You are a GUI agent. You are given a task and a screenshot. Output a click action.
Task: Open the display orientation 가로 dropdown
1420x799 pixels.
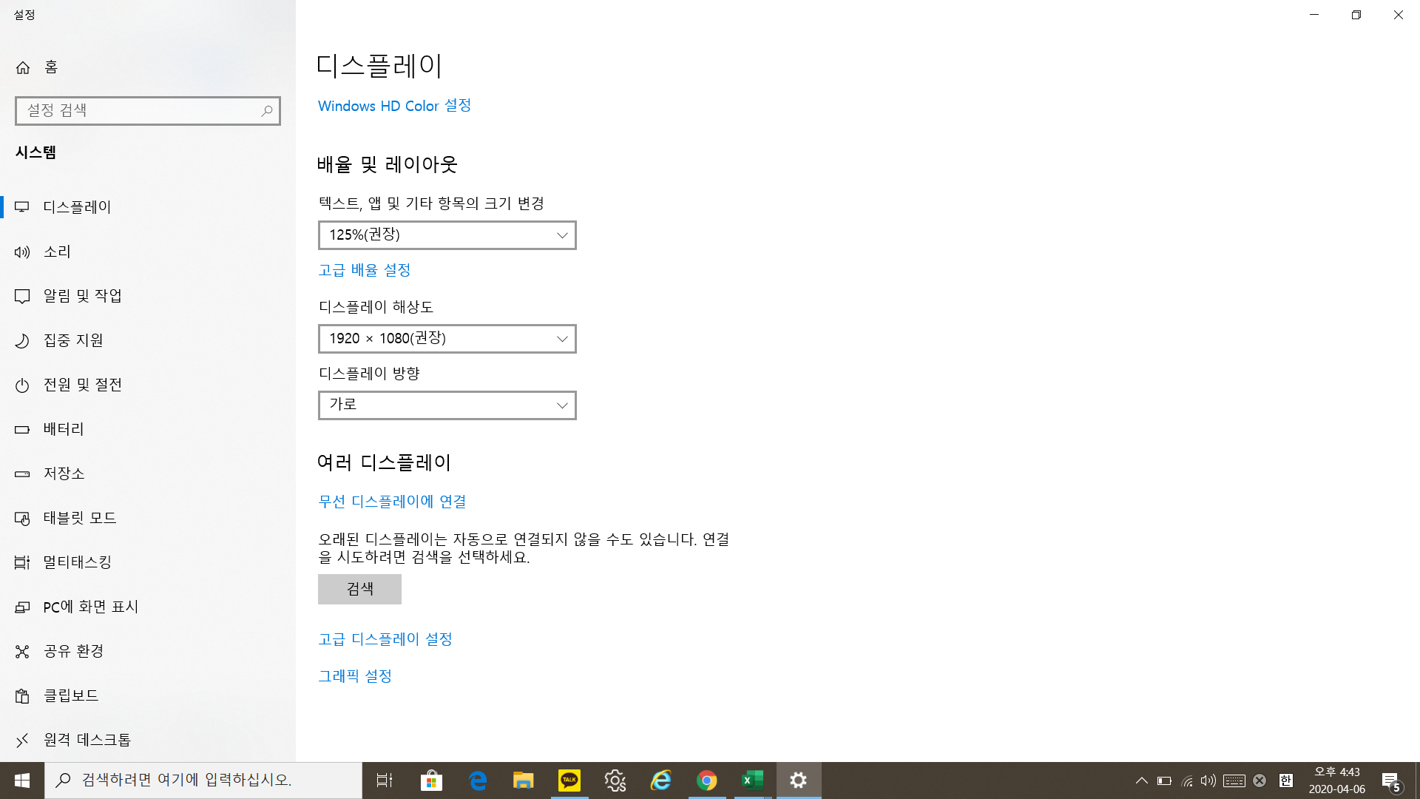447,405
